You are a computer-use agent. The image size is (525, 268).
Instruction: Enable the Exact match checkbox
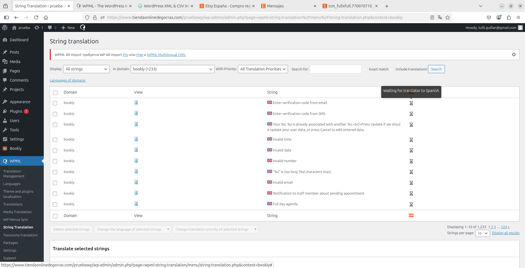(x=365, y=69)
